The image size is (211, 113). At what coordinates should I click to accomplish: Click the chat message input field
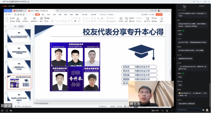pos(189,110)
